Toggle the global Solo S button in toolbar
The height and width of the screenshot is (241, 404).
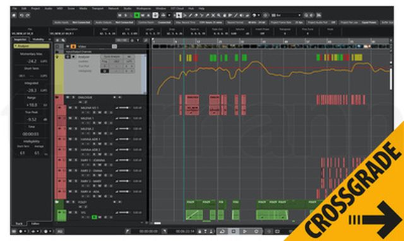126,15
